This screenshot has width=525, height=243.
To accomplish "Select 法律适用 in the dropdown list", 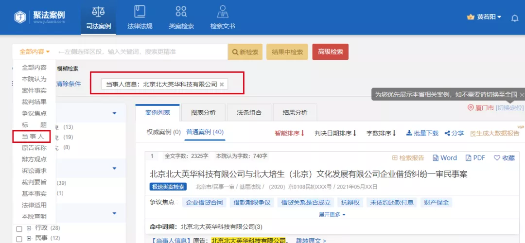I will point(34,205).
